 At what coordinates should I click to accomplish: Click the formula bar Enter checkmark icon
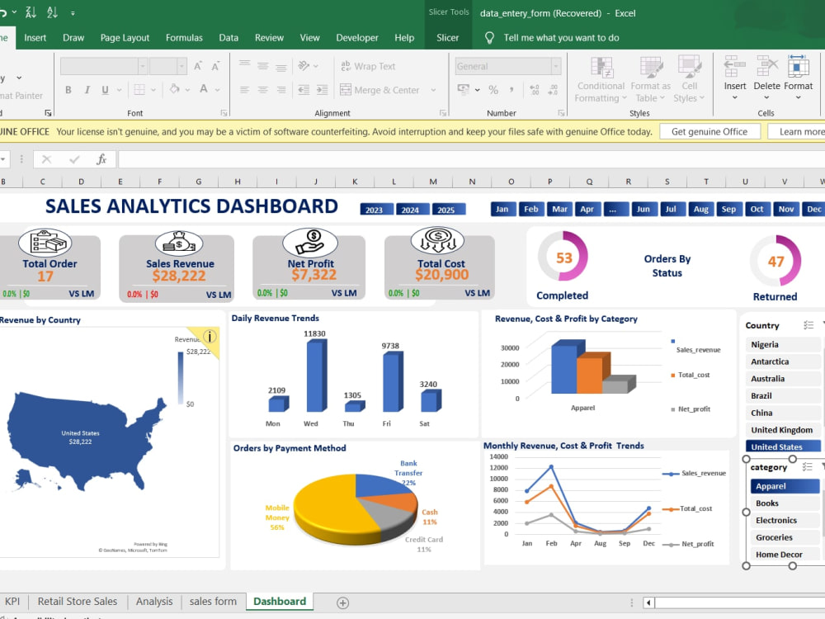click(x=74, y=159)
